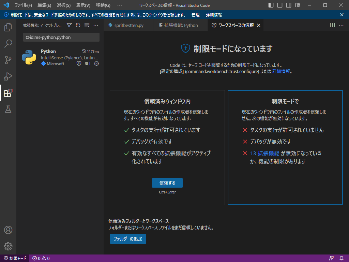Open the errors and warnings status indicator
The image size is (349, 262).
coord(41,259)
